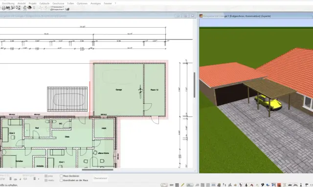Select the dark solid 3D view icon
The width and height of the screenshot is (313, 187).
tap(29, 8)
